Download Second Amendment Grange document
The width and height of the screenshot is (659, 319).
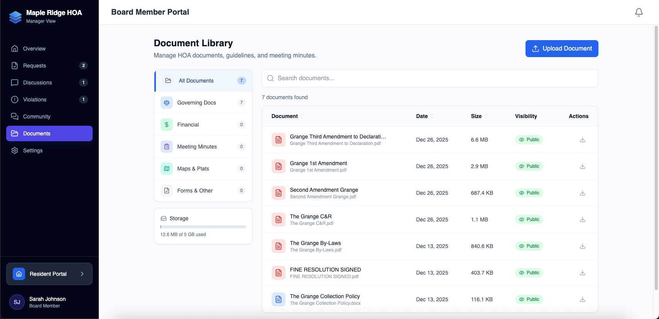(x=583, y=193)
